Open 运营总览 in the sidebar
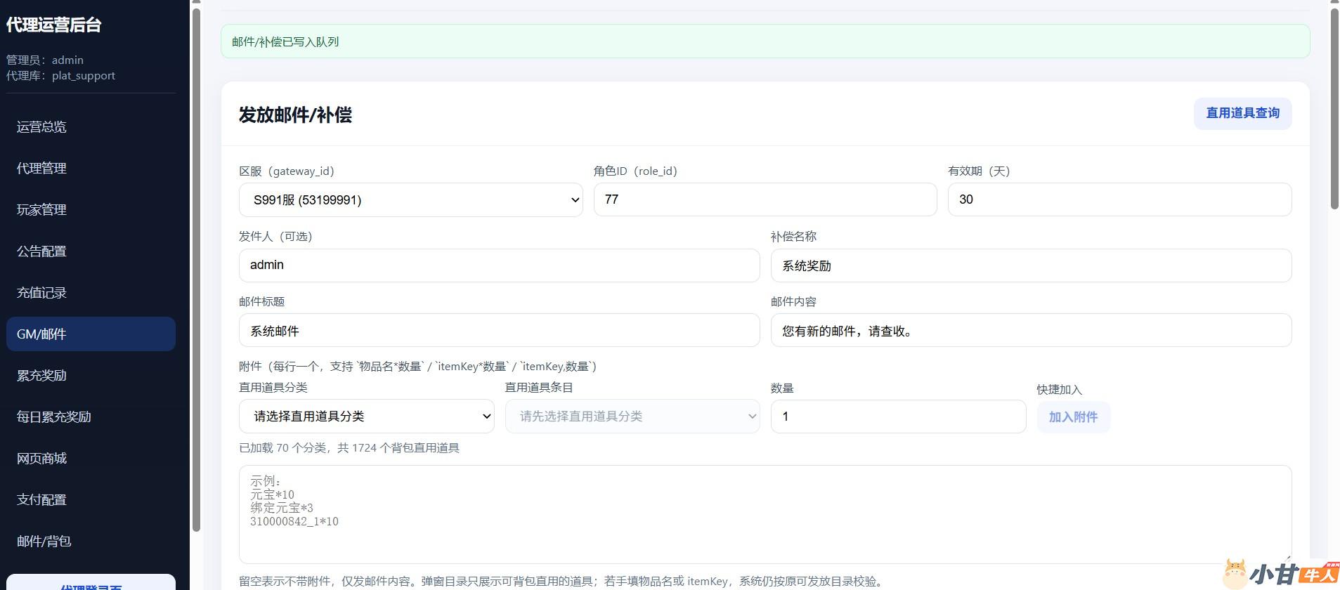 click(42, 127)
